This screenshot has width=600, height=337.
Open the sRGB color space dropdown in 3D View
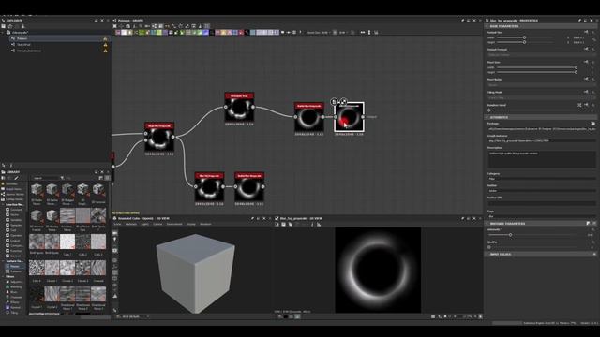134,316
